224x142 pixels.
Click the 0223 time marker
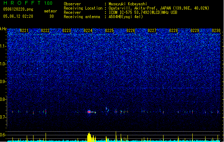click(67, 31)
